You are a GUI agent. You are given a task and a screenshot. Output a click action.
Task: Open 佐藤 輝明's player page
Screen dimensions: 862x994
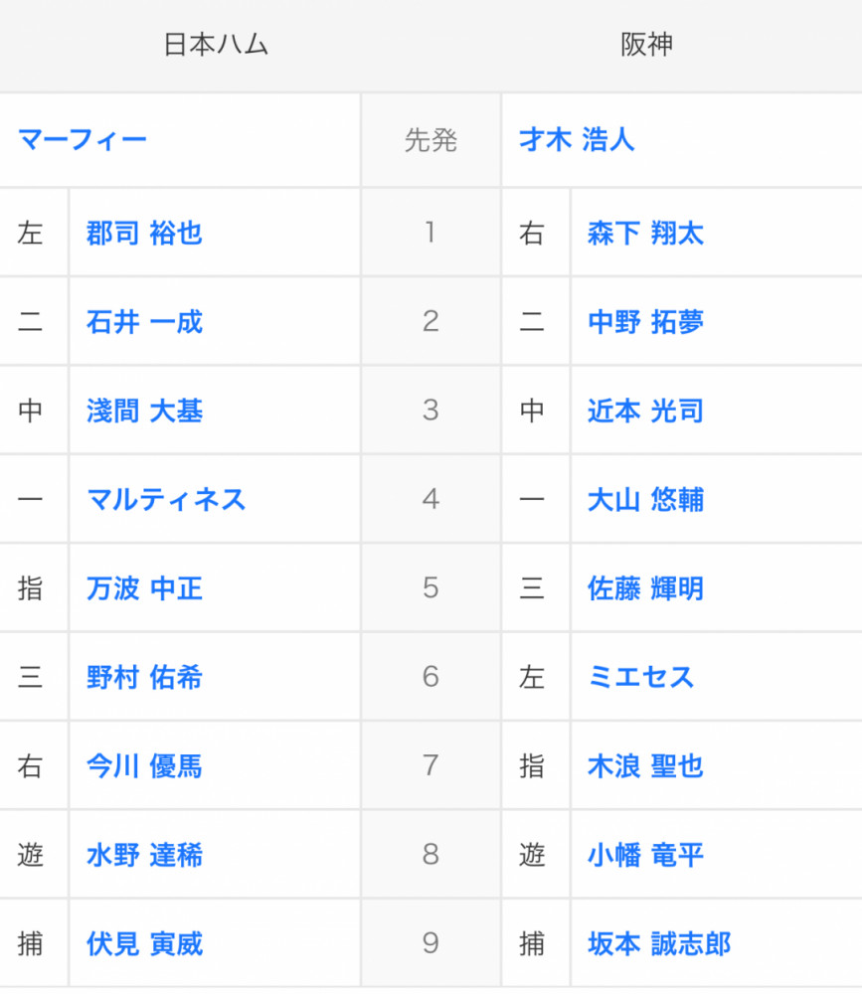coord(646,588)
